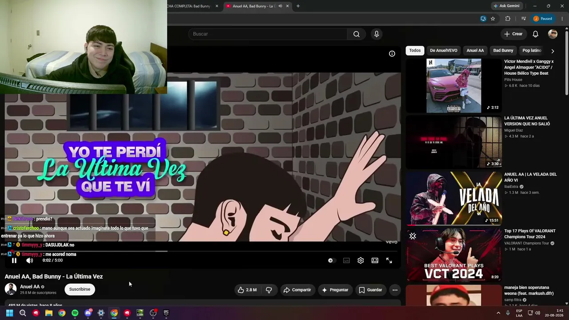Screen dimensions: 569x320
Task: Open the Top 17 Plays Of VALORANT title
Action: coord(530,234)
